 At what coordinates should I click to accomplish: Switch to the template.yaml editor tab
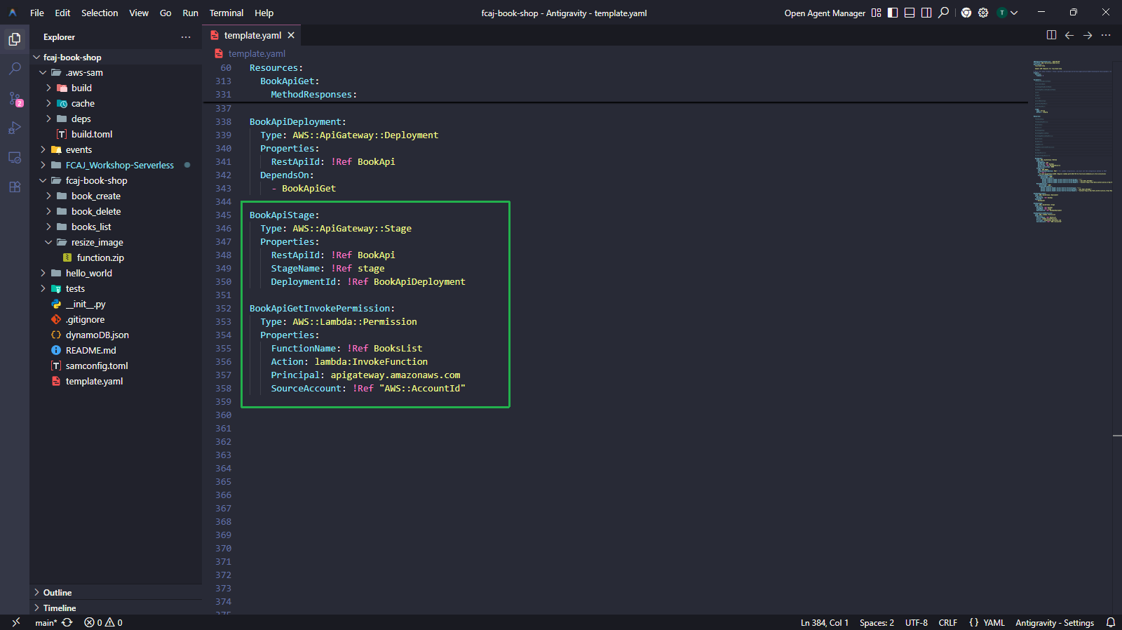[252, 35]
